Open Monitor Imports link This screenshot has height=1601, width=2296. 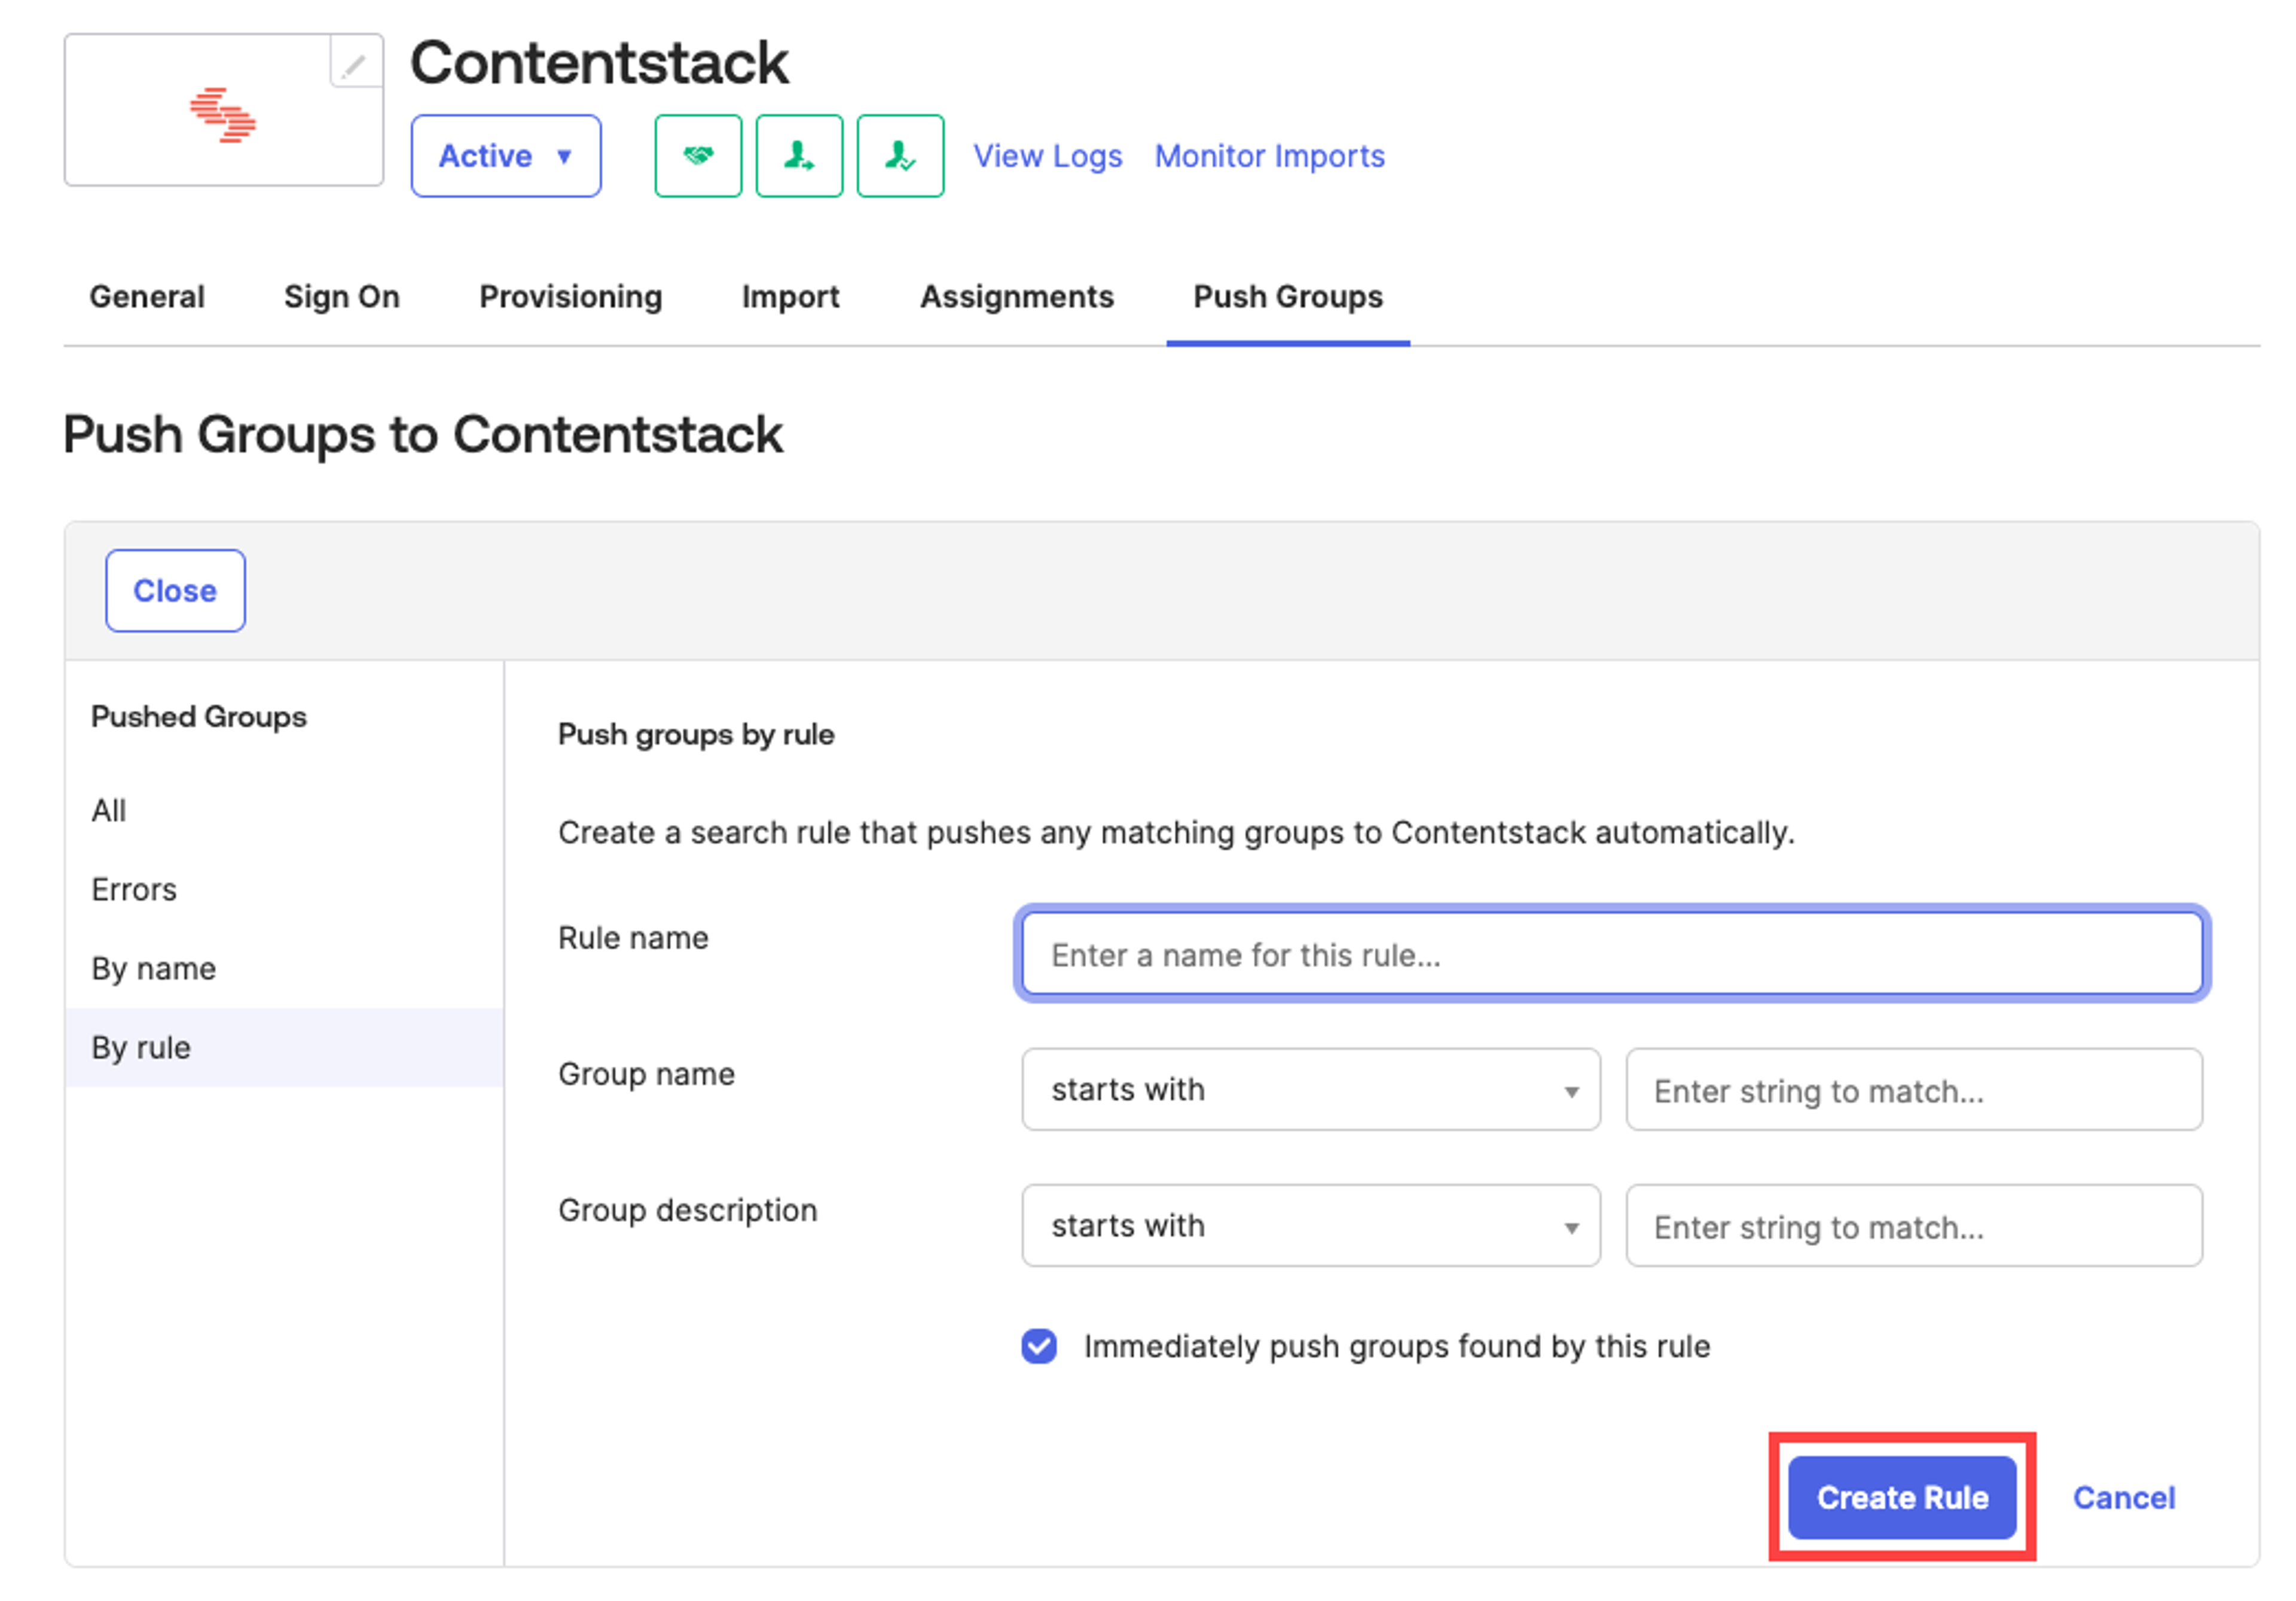[1270, 156]
